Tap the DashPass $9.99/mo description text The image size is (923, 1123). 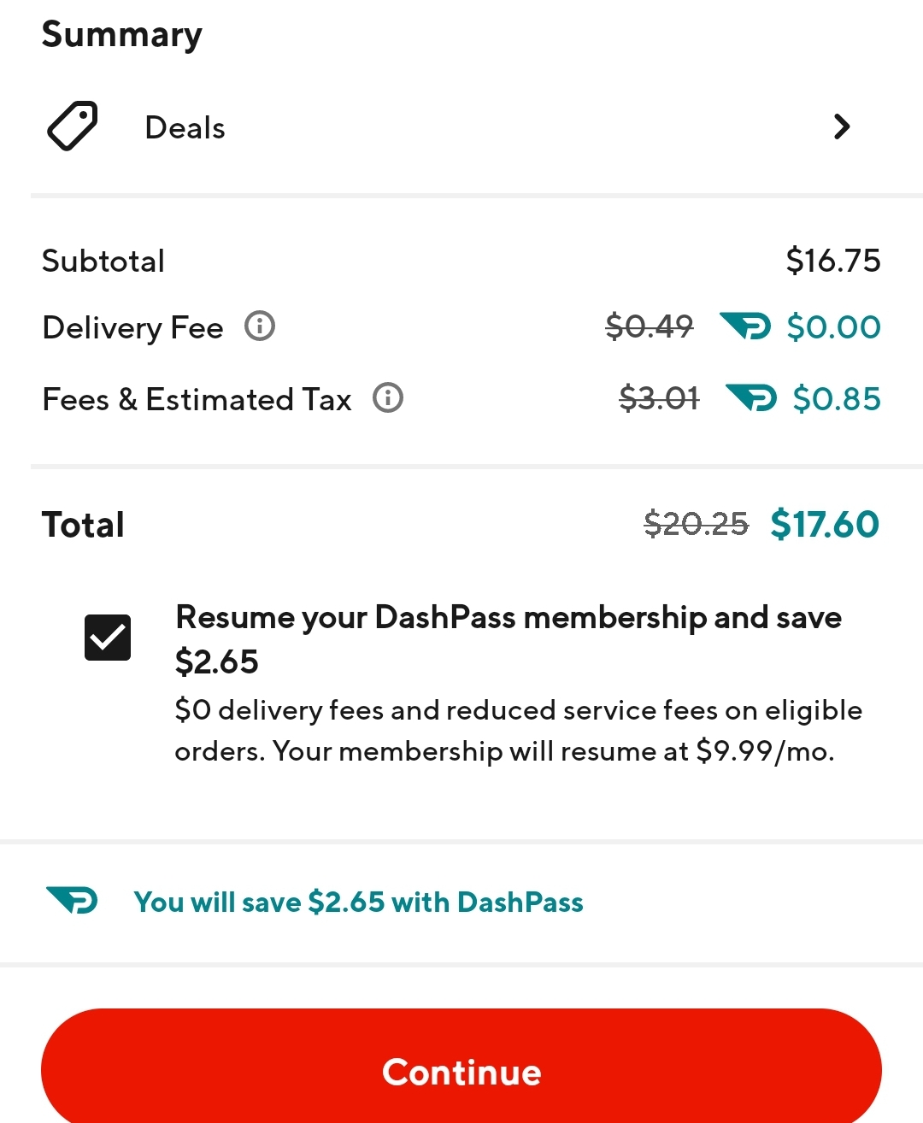[x=518, y=731]
